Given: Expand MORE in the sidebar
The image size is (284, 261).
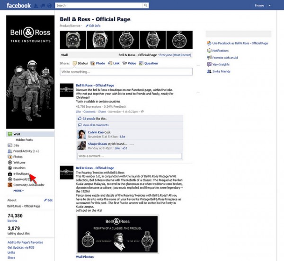Looking at the screenshot, I should [18, 191].
